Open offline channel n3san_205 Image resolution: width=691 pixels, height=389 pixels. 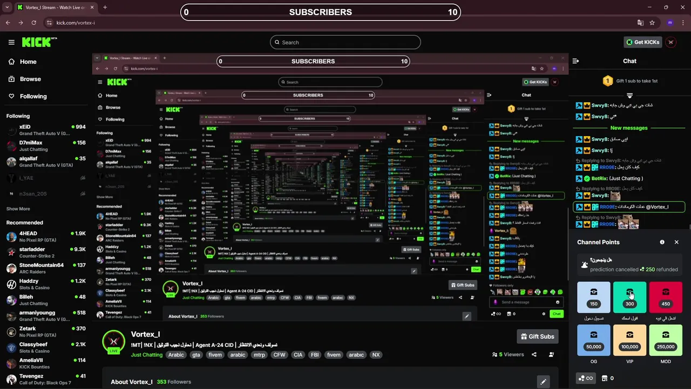46,193
